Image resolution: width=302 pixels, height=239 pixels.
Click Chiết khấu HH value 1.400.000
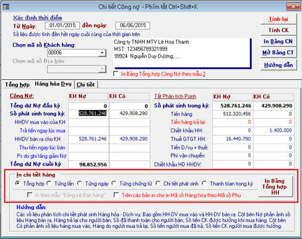tap(274, 131)
